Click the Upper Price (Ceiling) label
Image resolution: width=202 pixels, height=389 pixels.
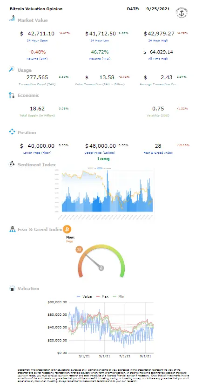pyautogui.click(x=101, y=153)
